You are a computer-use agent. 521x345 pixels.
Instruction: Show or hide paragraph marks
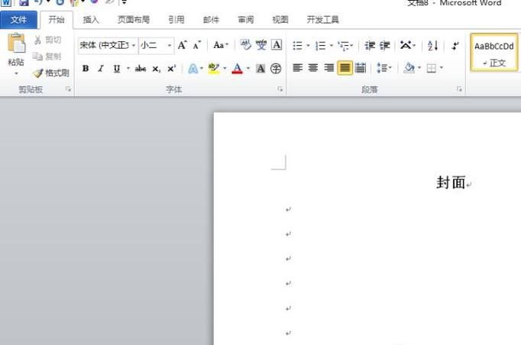pyautogui.click(x=455, y=45)
